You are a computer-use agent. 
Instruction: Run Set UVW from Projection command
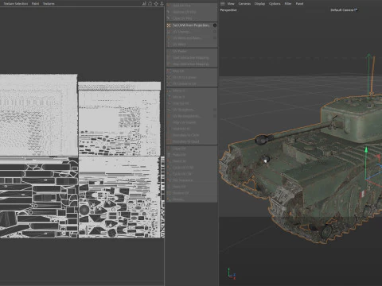[191, 25]
